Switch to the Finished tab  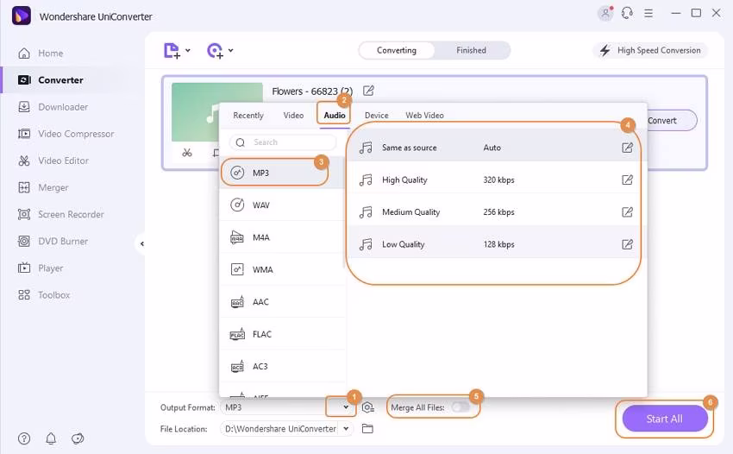[x=471, y=50]
